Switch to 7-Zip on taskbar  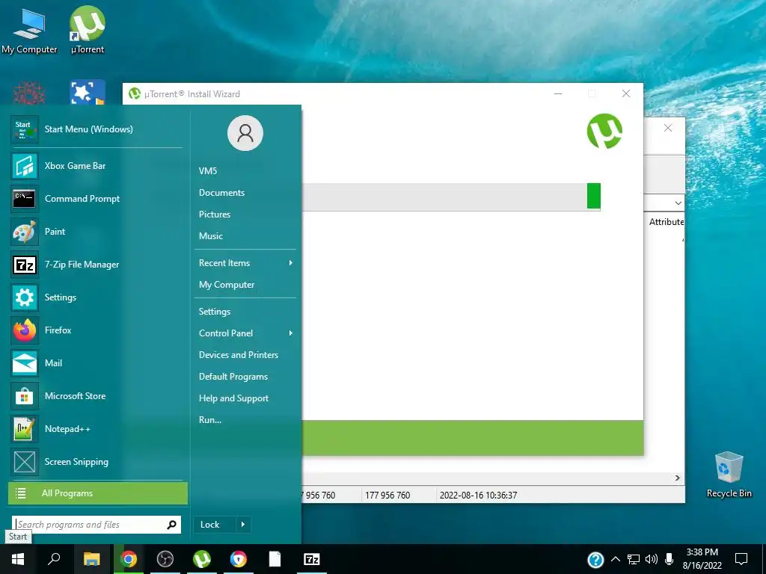tap(312, 559)
